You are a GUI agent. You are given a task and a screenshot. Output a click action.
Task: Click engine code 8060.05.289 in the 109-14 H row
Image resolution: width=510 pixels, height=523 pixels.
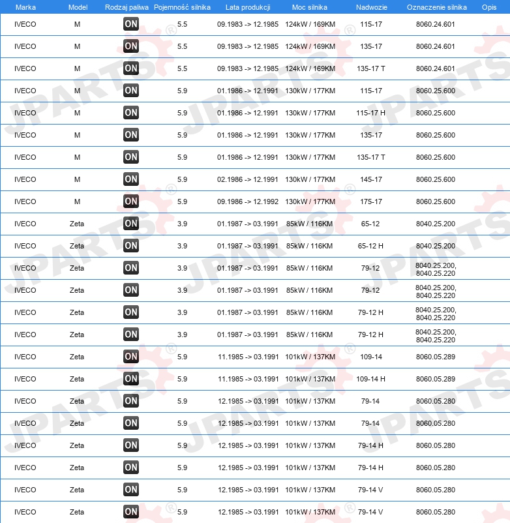tap(435, 379)
